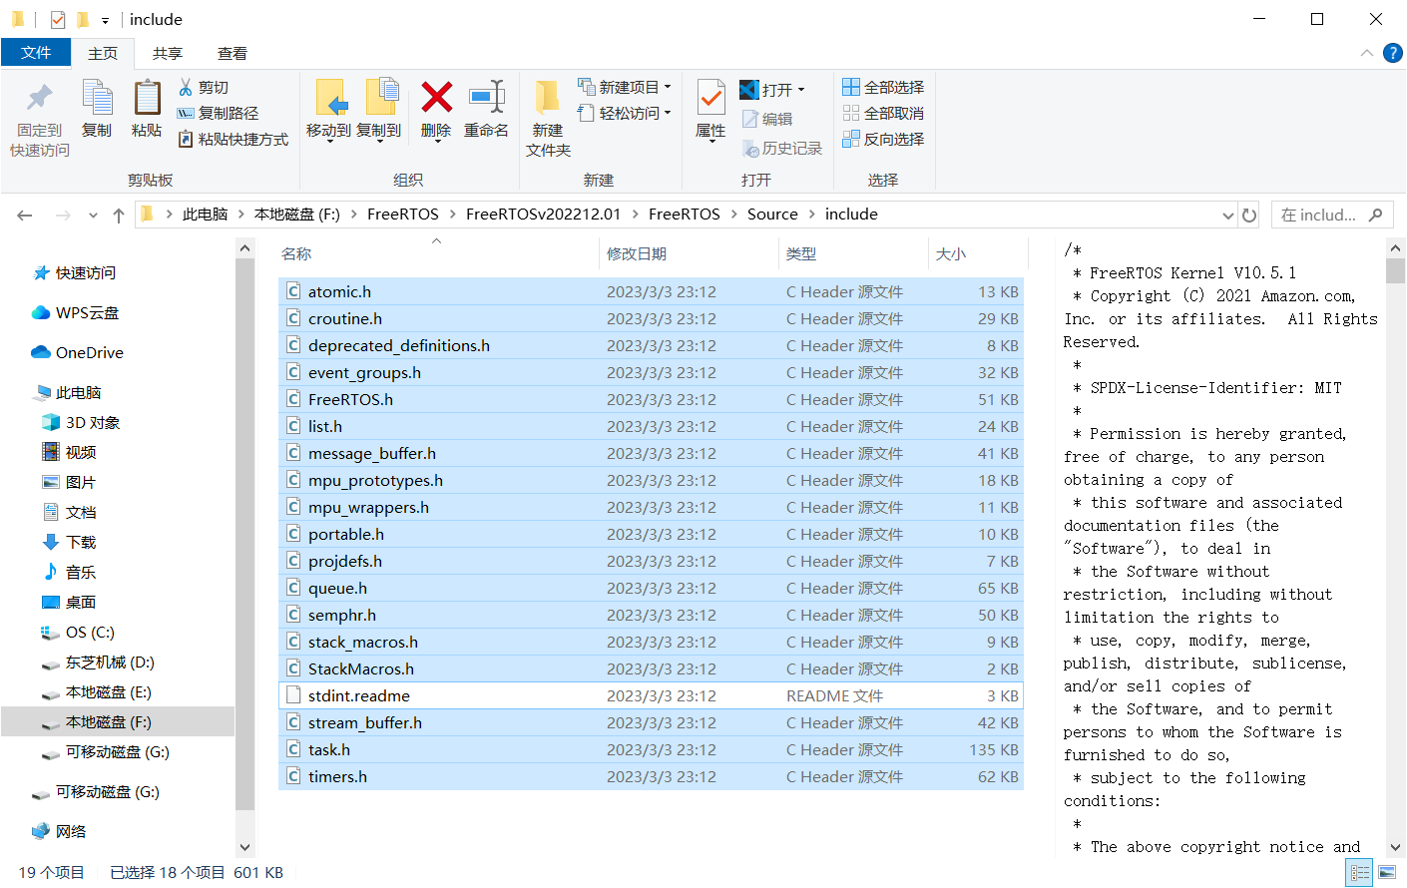Select 网络 in navigation pane
The width and height of the screenshot is (1407, 888).
point(71,832)
